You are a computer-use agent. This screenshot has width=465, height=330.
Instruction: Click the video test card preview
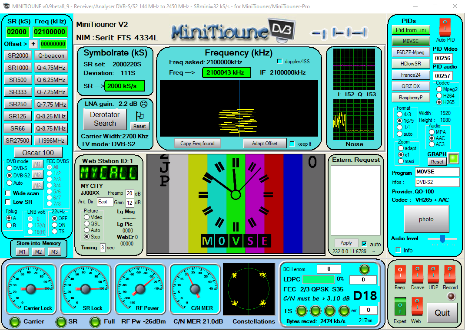click(x=236, y=204)
